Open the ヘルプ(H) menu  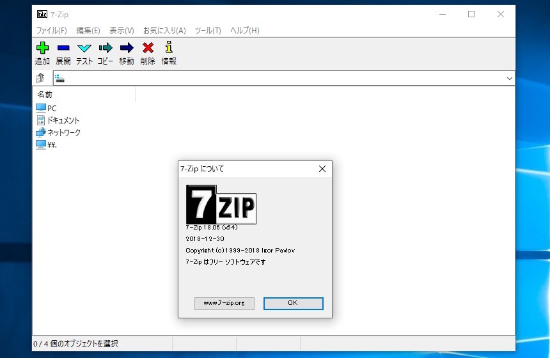[245, 31]
